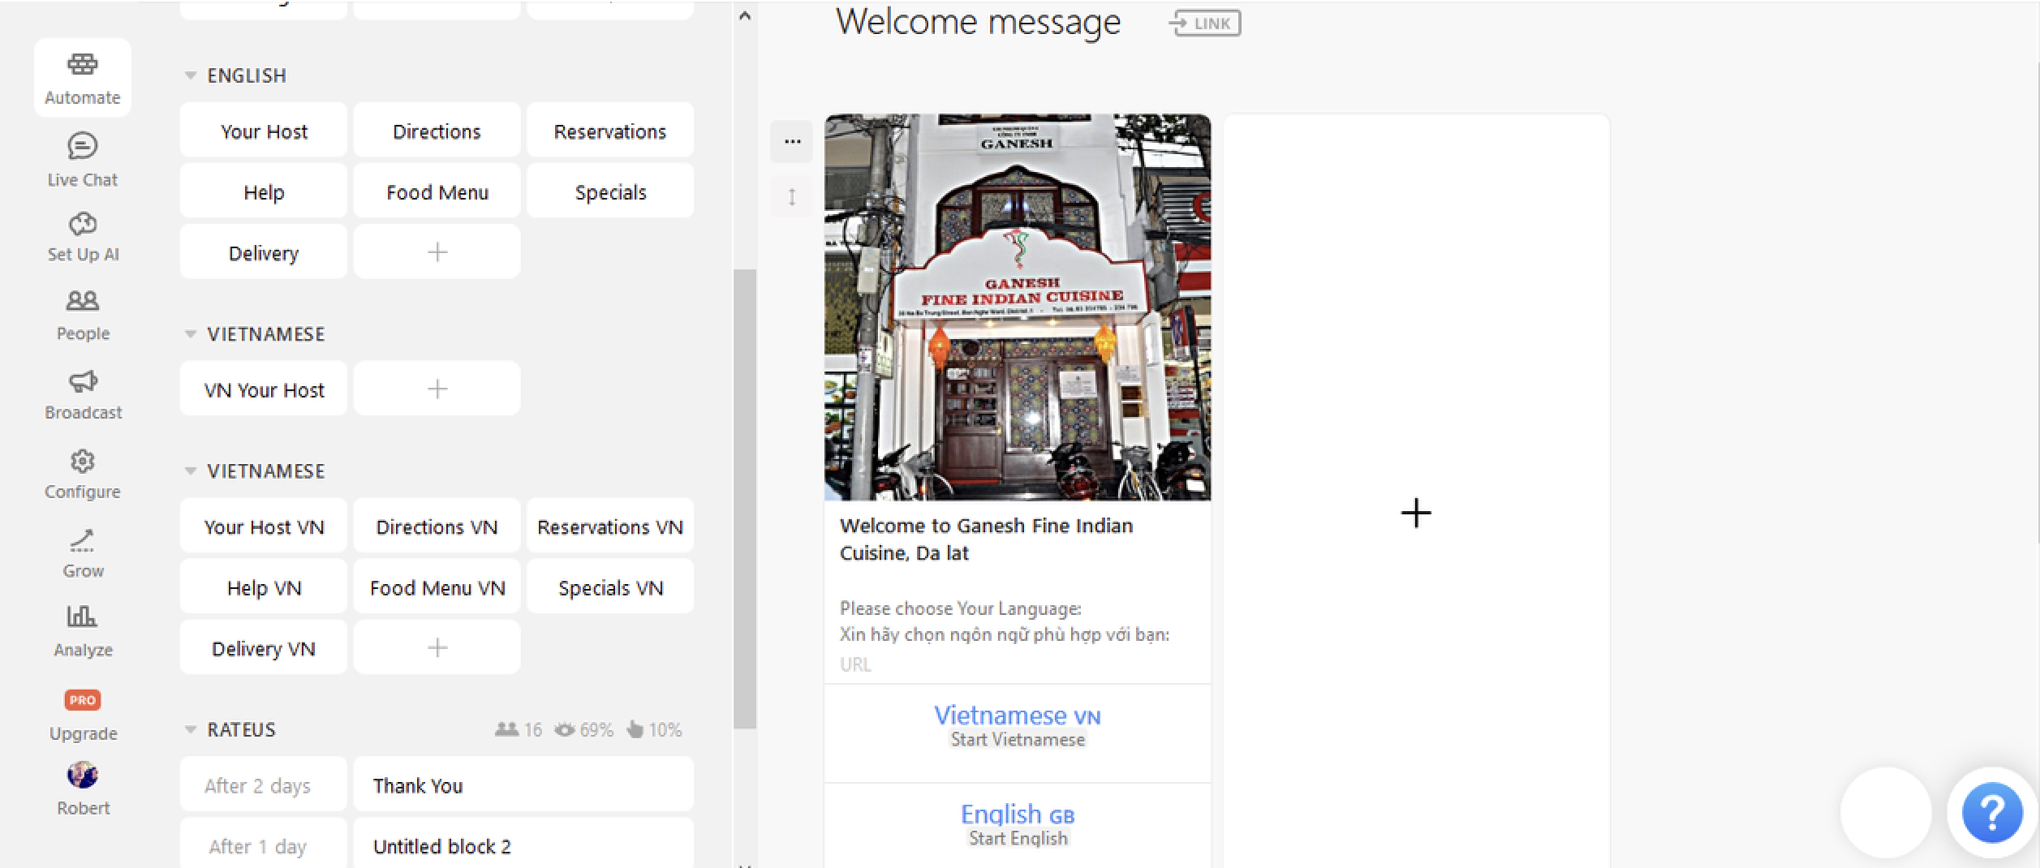Image resolution: width=2040 pixels, height=868 pixels.
Task: Click the LINK button beside Welcome message
Action: pos(1205,24)
